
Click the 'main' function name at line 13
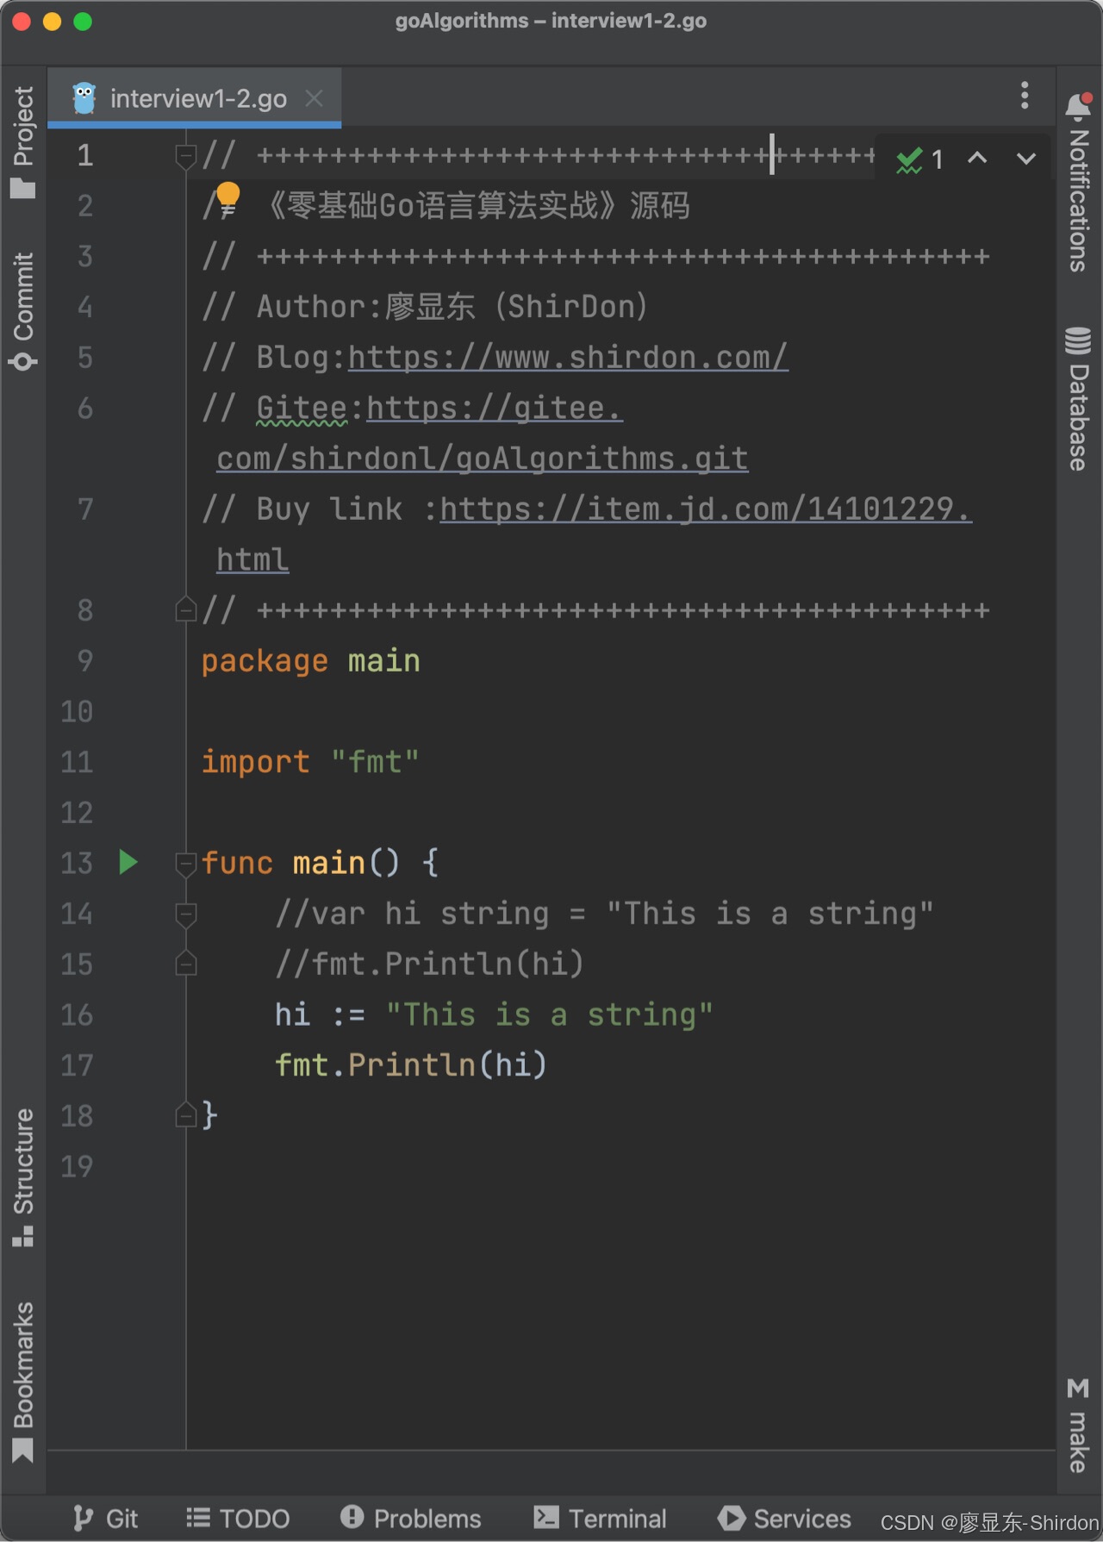[x=328, y=863]
